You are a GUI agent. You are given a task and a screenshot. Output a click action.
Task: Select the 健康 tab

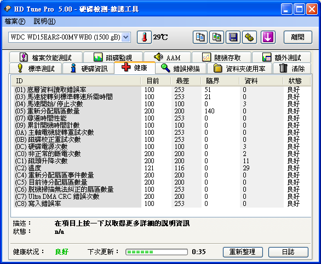click(135, 68)
